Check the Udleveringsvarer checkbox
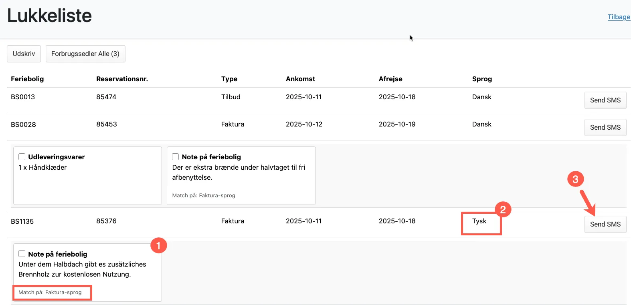Image resolution: width=631 pixels, height=305 pixels. 22,157
